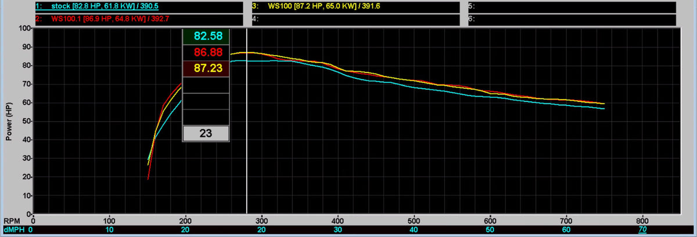Click the underlined 70 dMPH value
This screenshot has height=237, width=697.
coord(642,230)
